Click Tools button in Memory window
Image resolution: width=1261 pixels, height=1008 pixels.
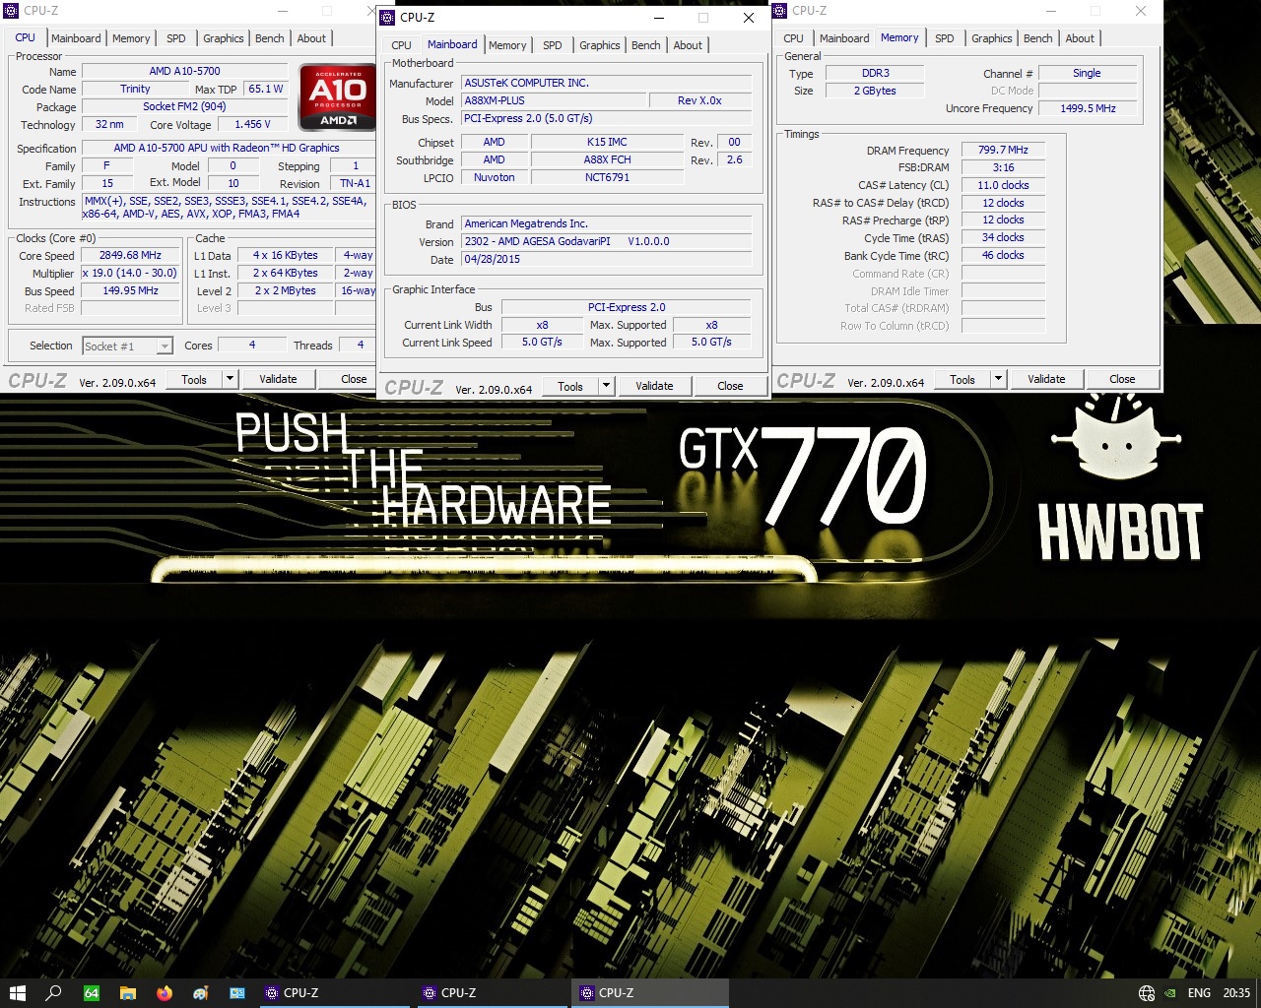point(962,379)
